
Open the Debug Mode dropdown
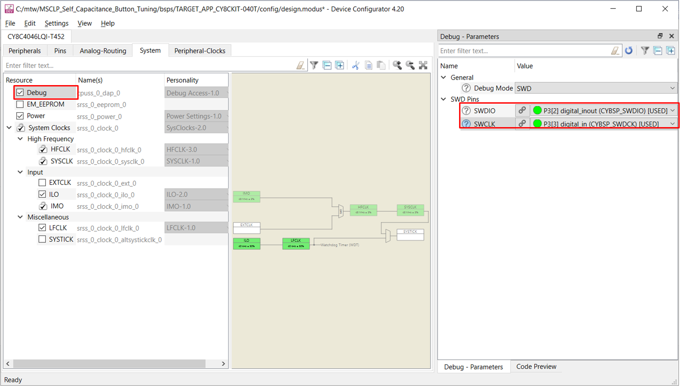tap(596, 88)
